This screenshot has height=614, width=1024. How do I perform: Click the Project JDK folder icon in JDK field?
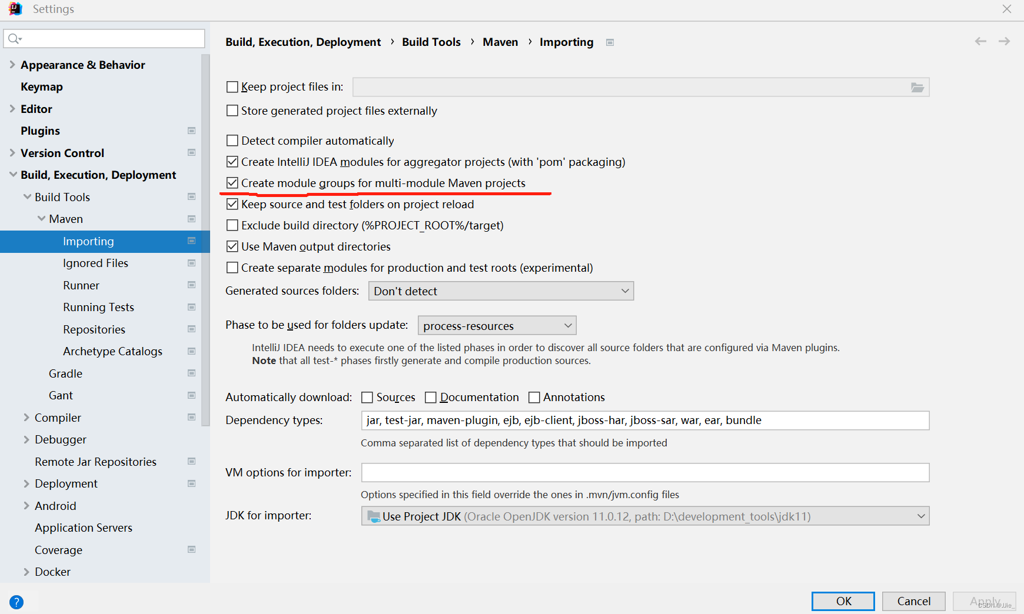click(374, 516)
